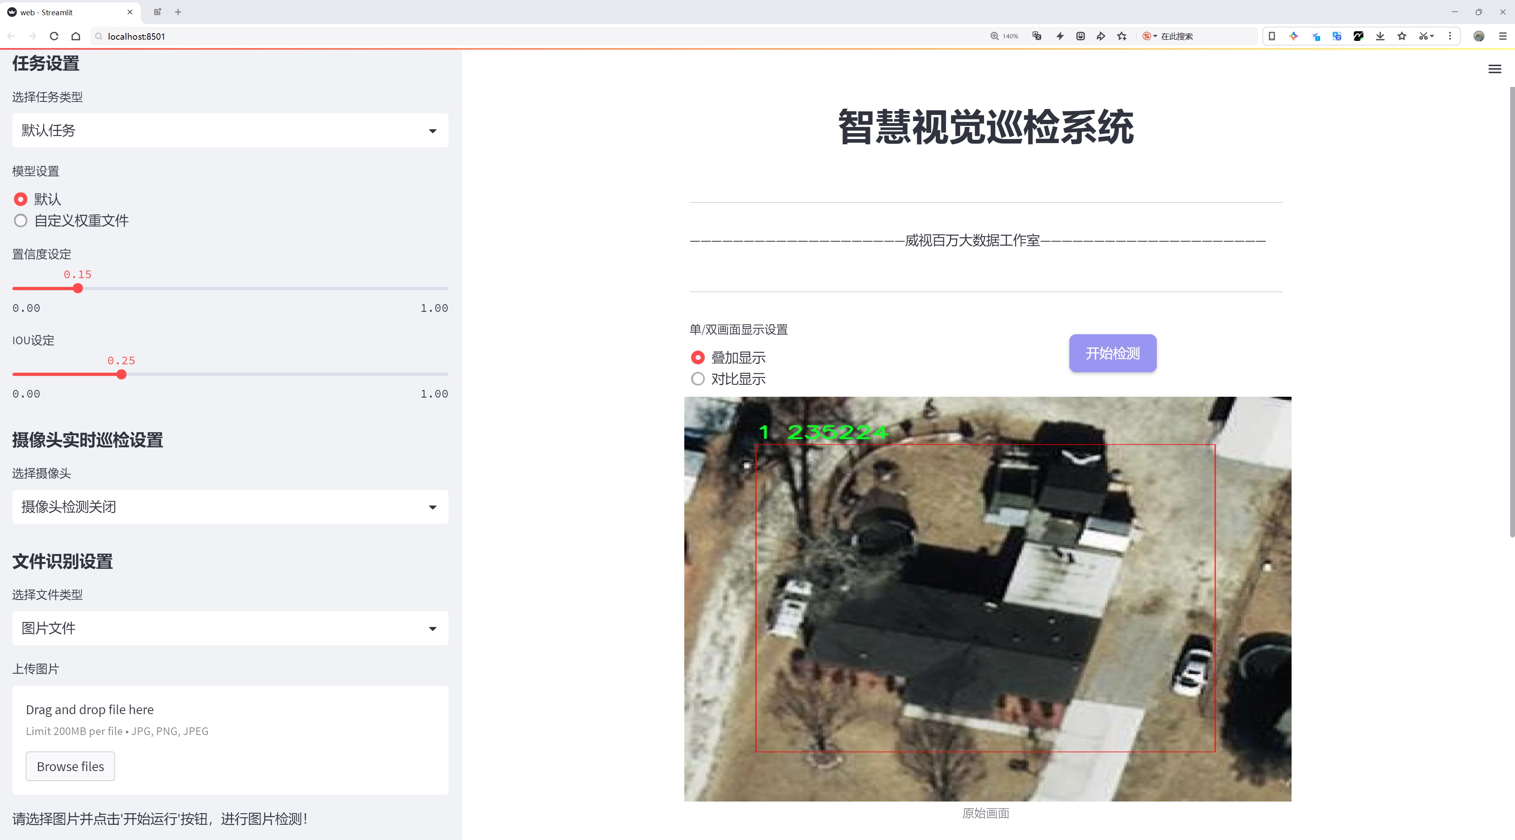Screen dimensions: 1515x840
Task: Click the IOU slider handle at 0.25
Action: [121, 375]
